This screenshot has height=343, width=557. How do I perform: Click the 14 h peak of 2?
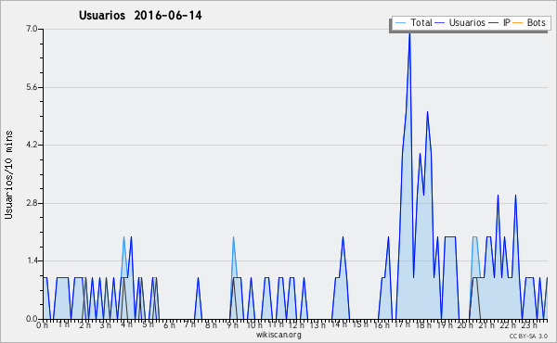[343, 237]
